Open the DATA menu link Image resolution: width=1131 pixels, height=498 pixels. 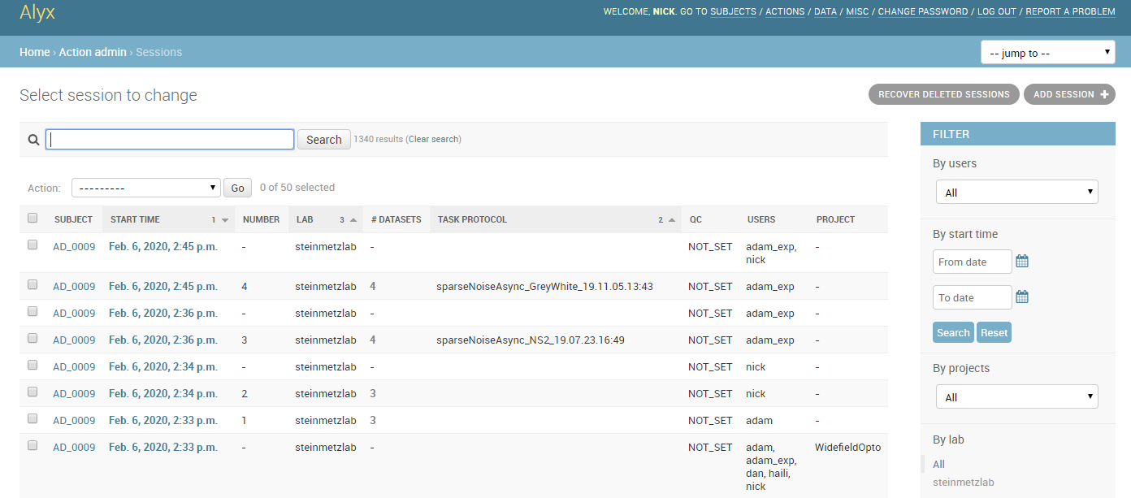(825, 11)
